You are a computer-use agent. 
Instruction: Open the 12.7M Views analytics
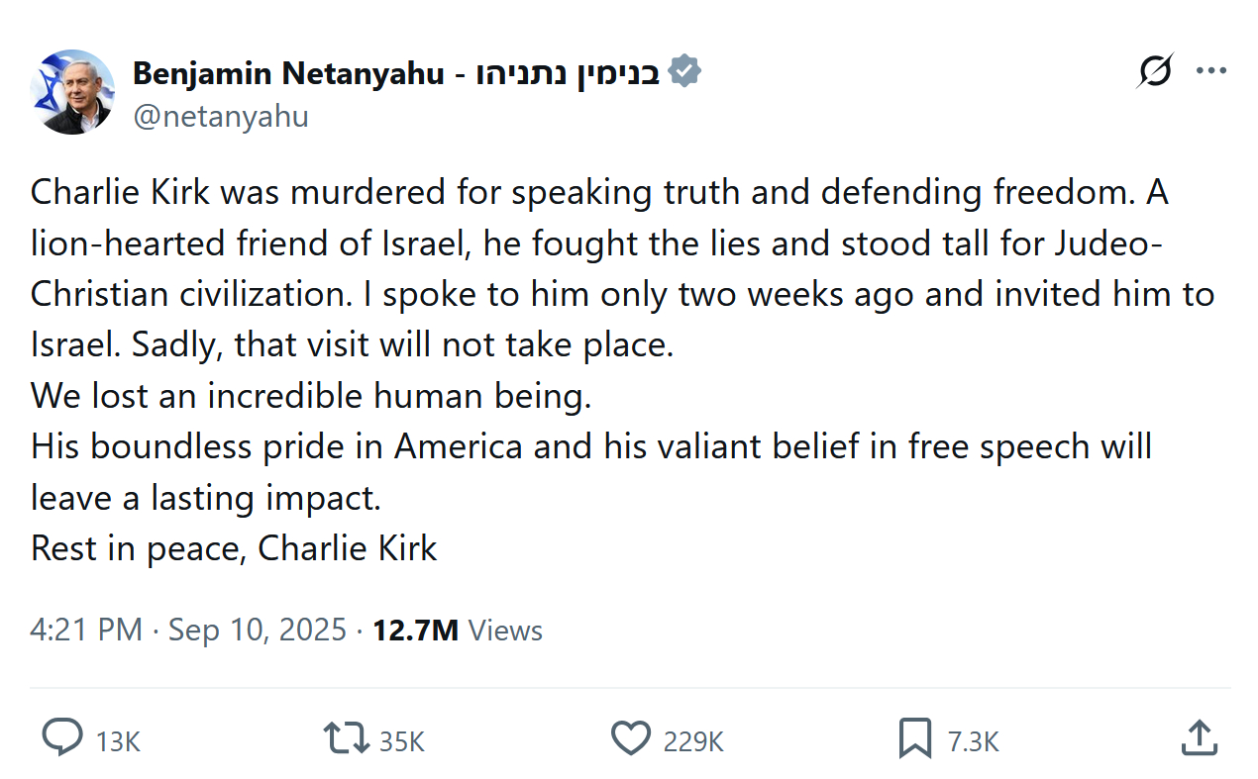click(x=457, y=631)
